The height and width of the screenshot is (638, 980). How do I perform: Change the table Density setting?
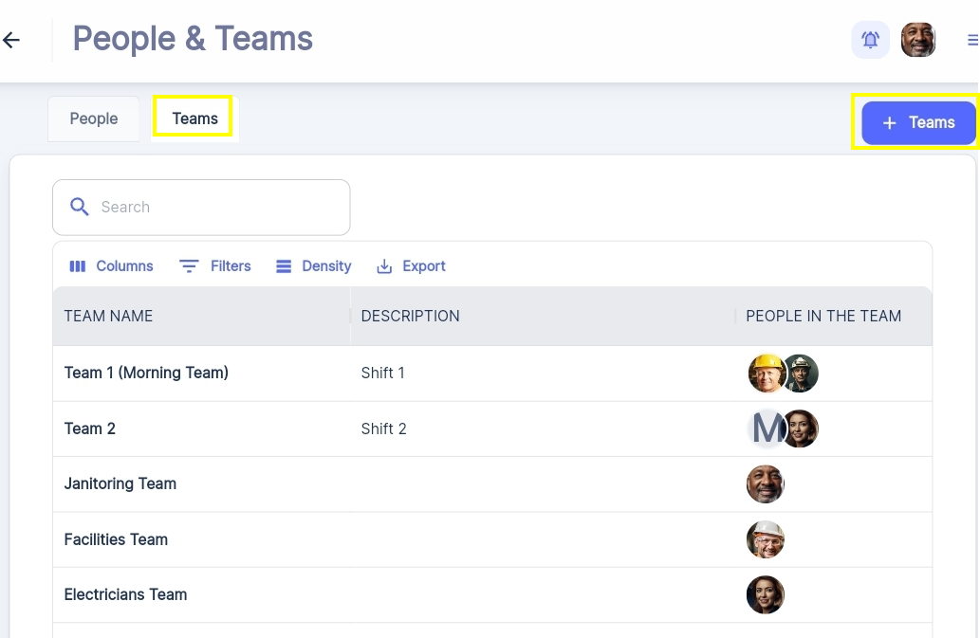click(x=313, y=266)
